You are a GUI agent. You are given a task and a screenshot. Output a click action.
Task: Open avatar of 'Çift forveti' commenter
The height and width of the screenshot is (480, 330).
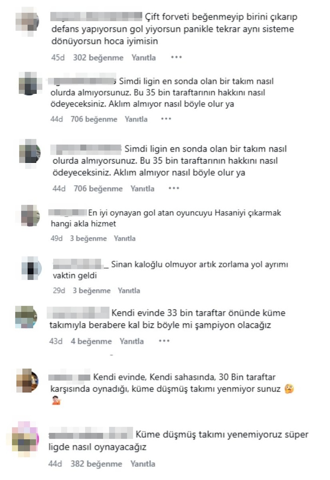pos(27,22)
